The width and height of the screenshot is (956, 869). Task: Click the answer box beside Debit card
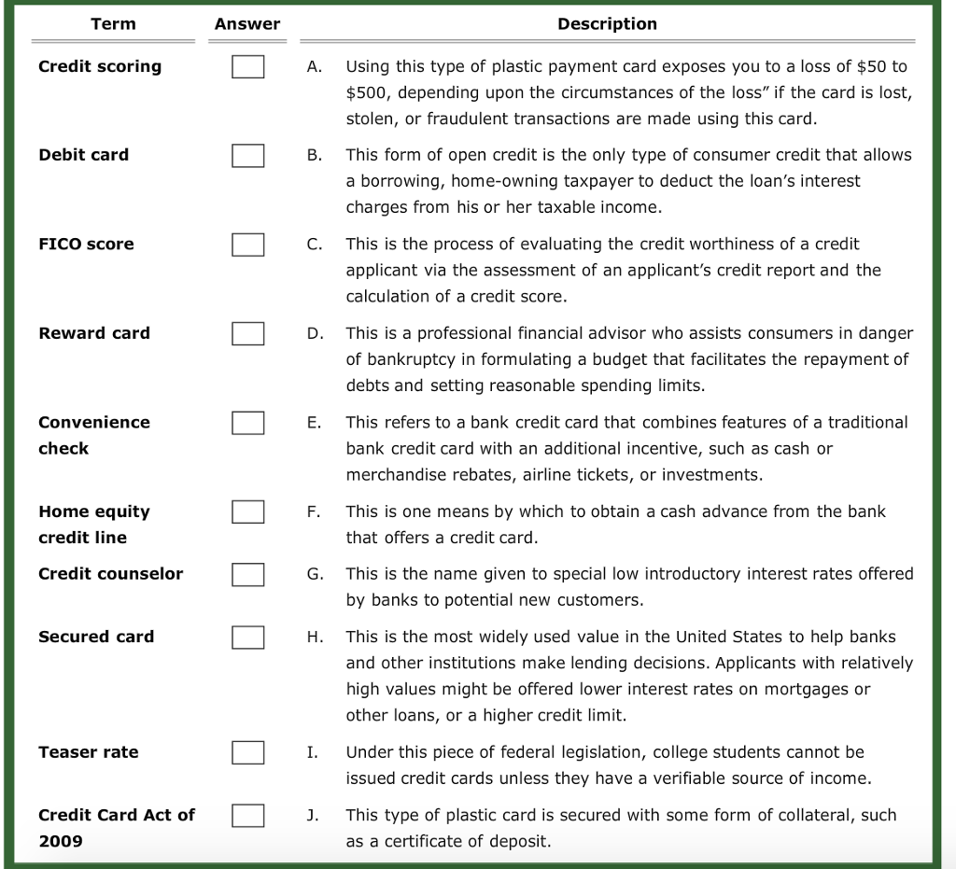(246, 155)
